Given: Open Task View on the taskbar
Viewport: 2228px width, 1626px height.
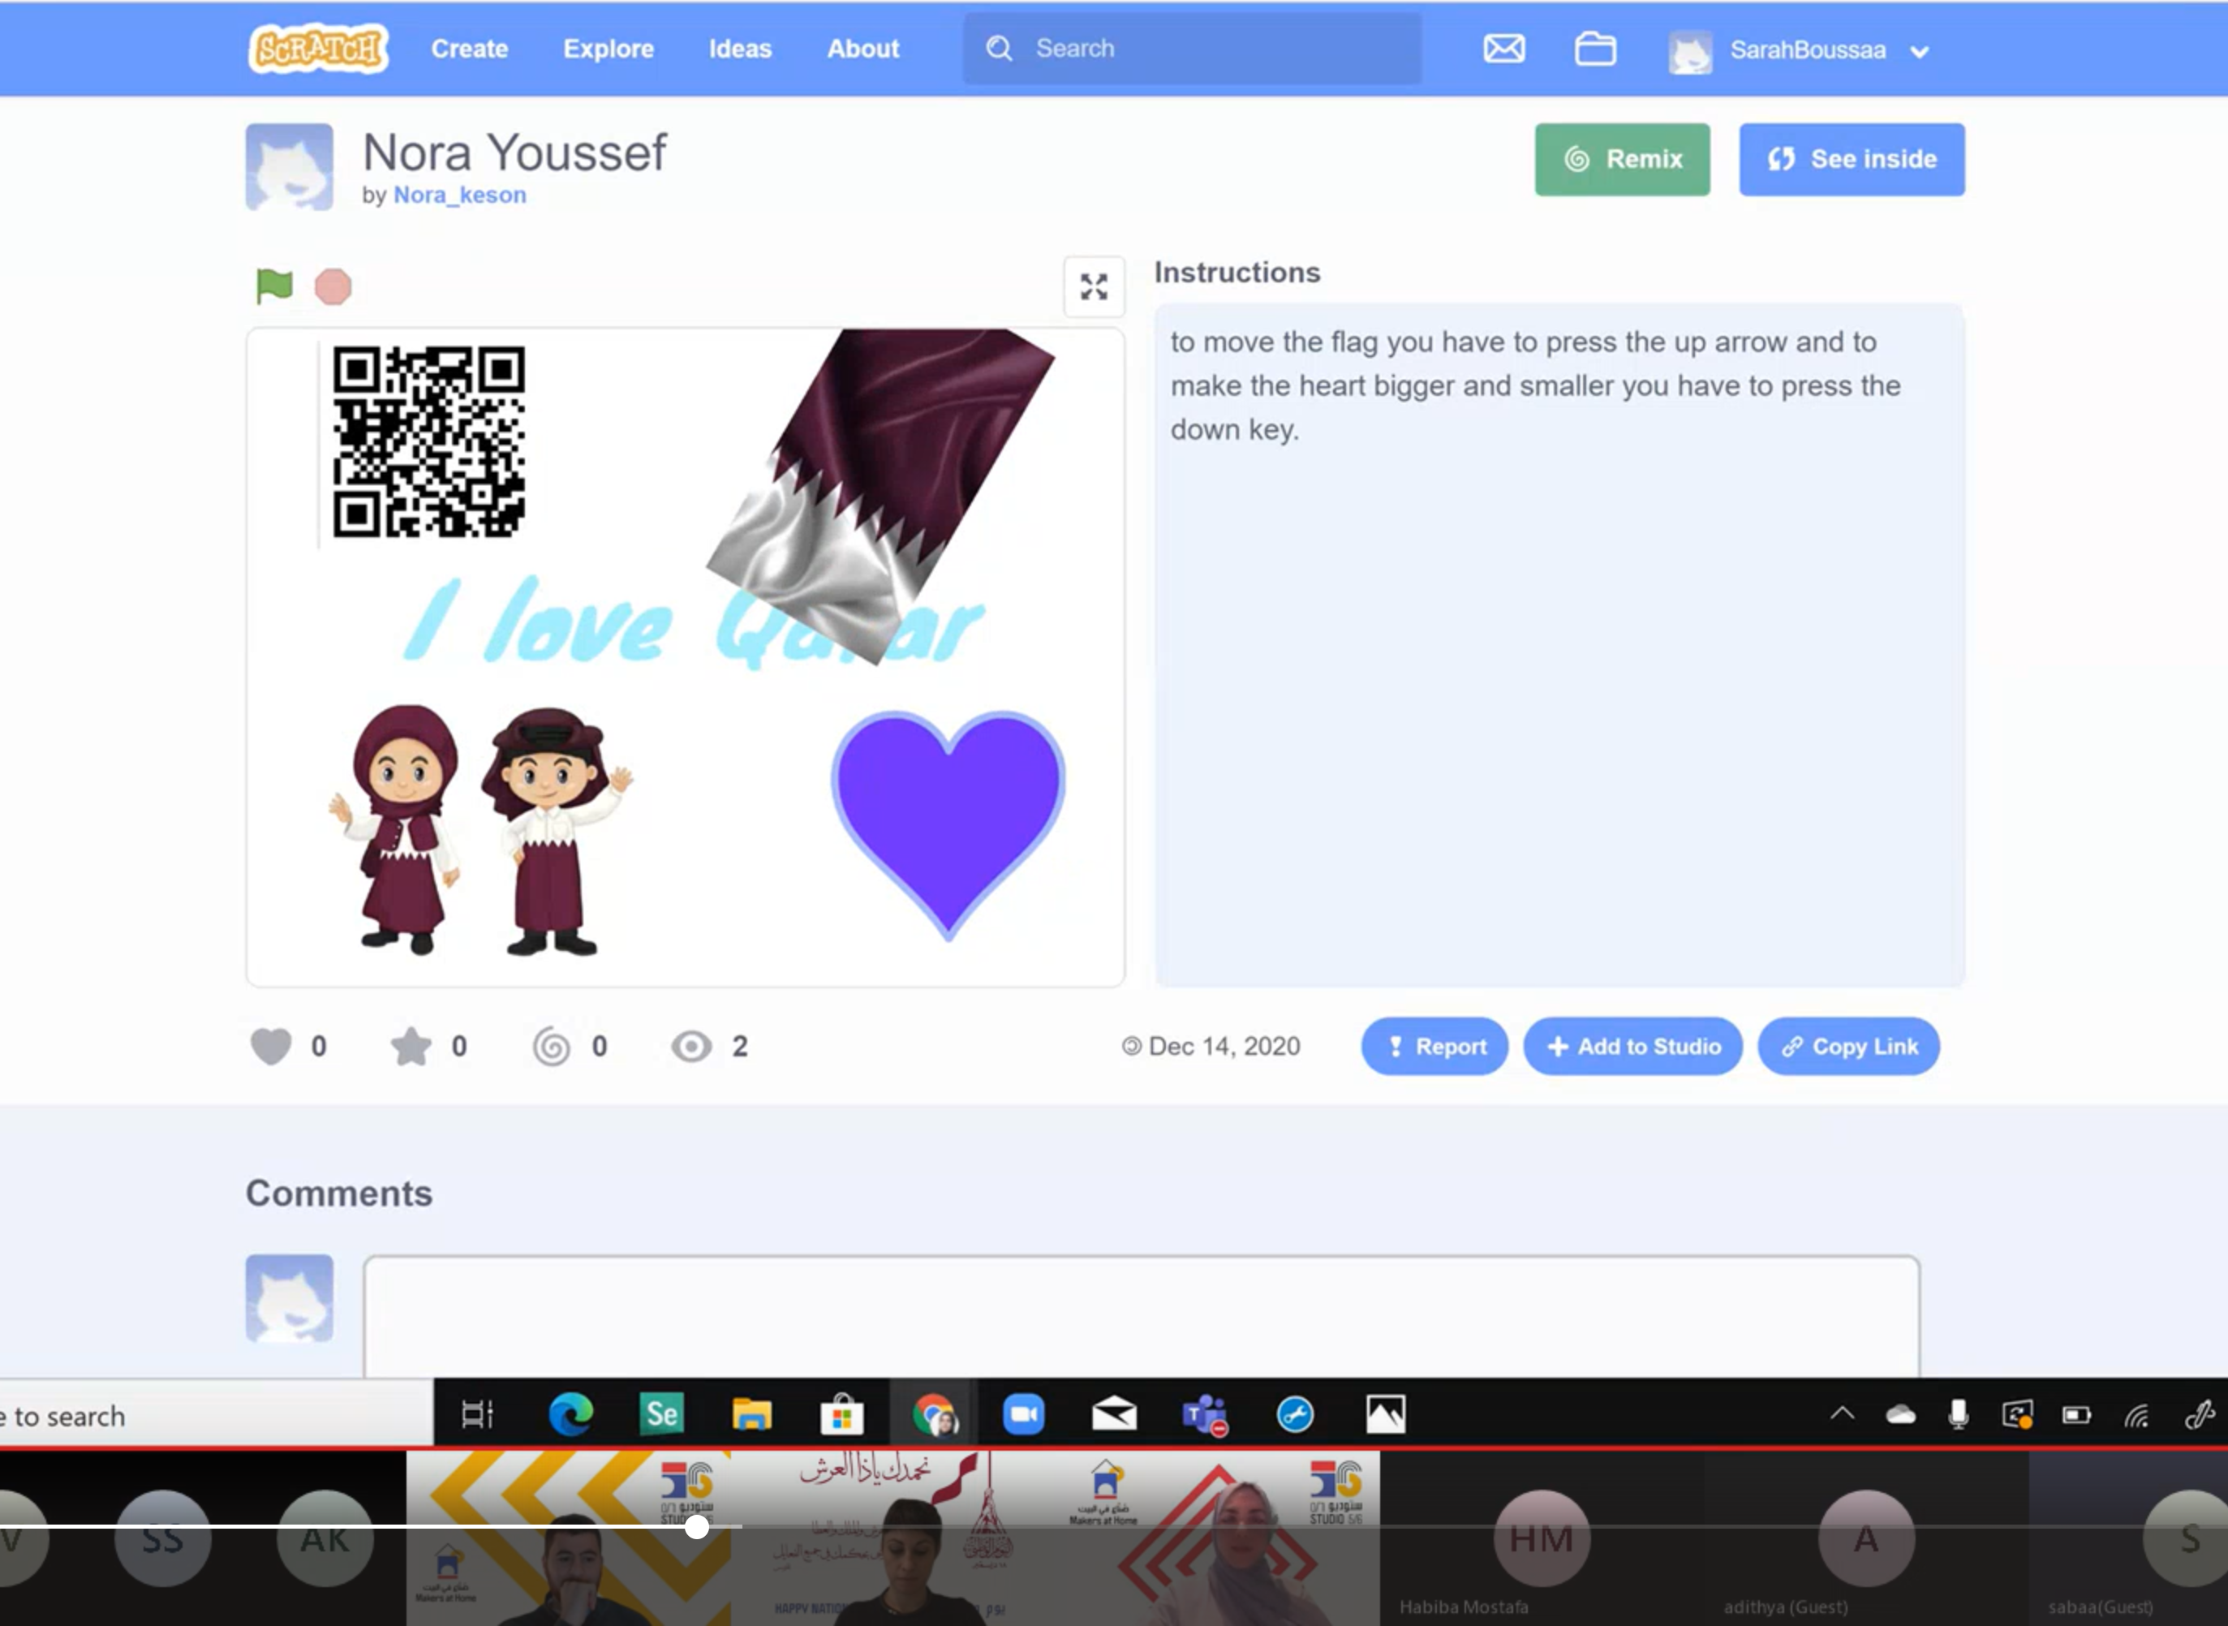Looking at the screenshot, I should 477,1414.
